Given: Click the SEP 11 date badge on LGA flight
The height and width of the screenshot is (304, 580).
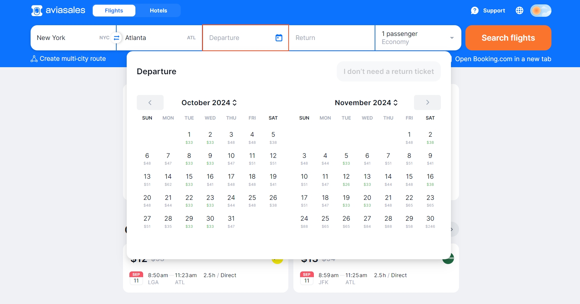Looking at the screenshot, I should pos(136,278).
